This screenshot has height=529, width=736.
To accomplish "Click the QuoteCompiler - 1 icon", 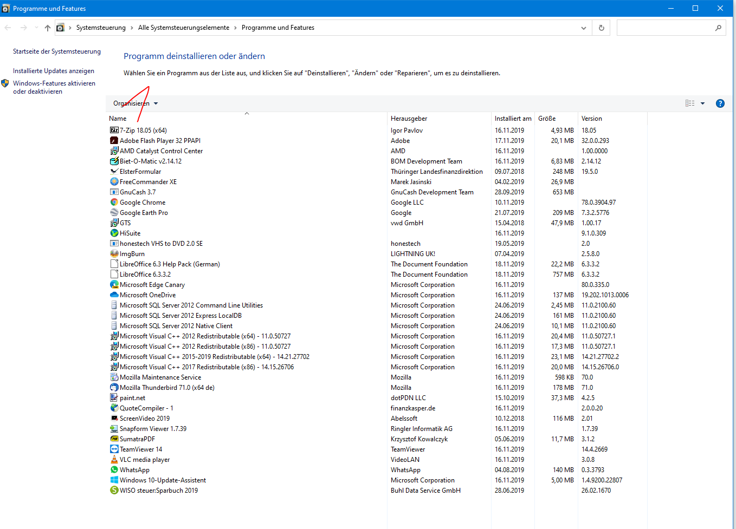I will (114, 408).
